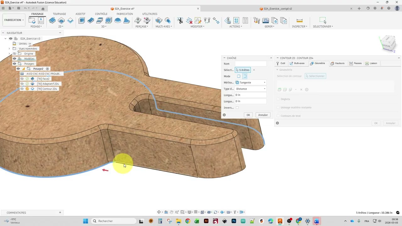The width and height of the screenshot is (402, 226).
Task: Click the selection box icon in Sélectionner
Action: [323, 20]
